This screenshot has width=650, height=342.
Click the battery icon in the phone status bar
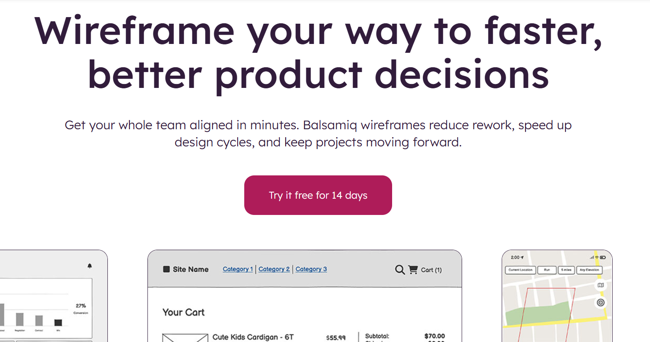[x=603, y=258]
